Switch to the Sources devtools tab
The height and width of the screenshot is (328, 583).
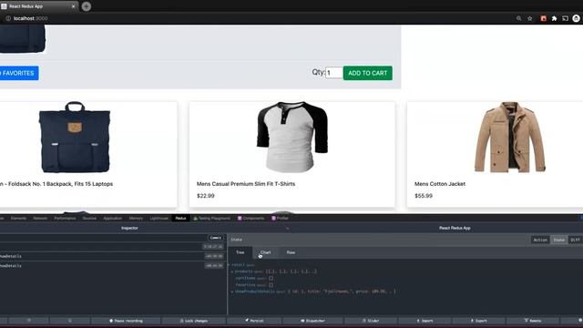pos(89,219)
